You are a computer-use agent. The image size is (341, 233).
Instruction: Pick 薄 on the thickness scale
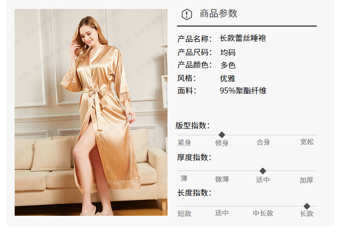pos(184,179)
